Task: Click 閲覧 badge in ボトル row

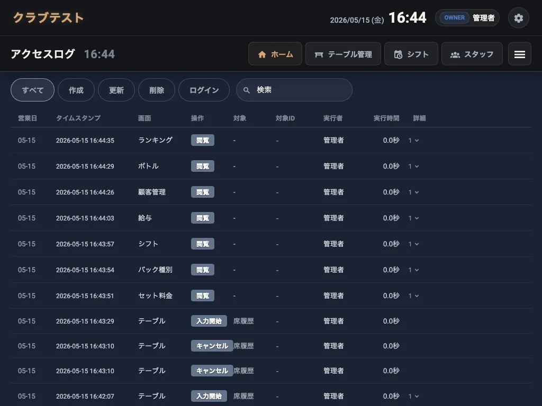Action: pyautogui.click(x=203, y=166)
